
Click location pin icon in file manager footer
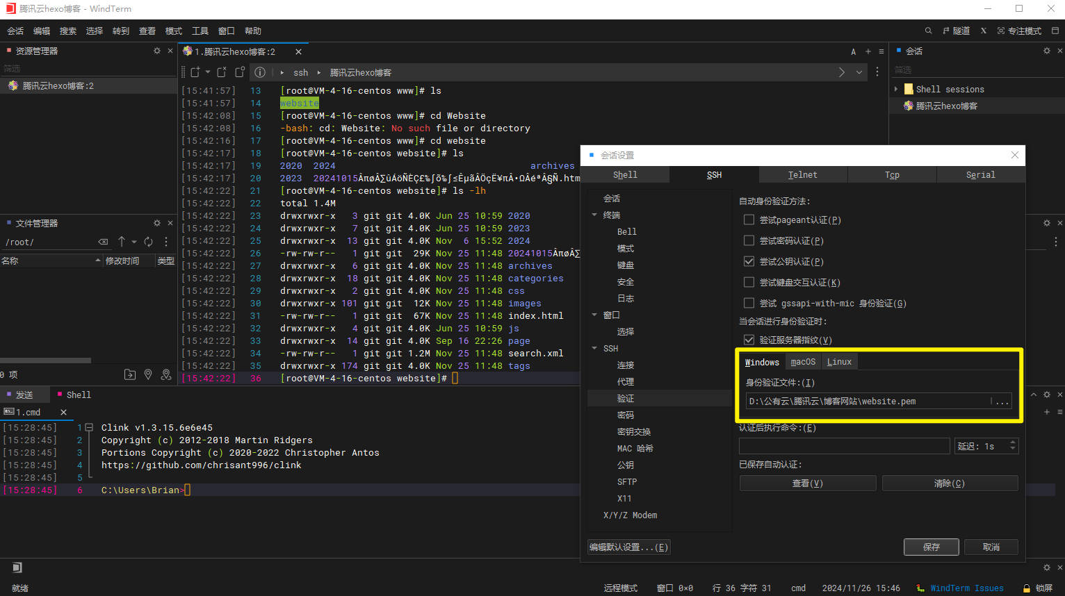coord(148,374)
